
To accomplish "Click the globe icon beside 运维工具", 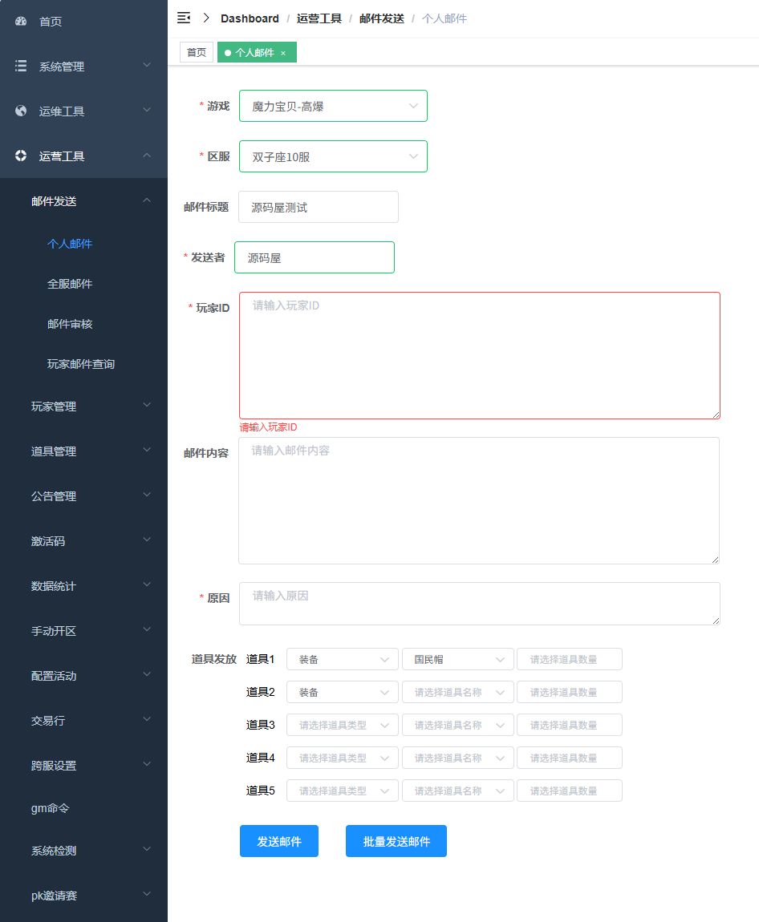I will point(20,111).
